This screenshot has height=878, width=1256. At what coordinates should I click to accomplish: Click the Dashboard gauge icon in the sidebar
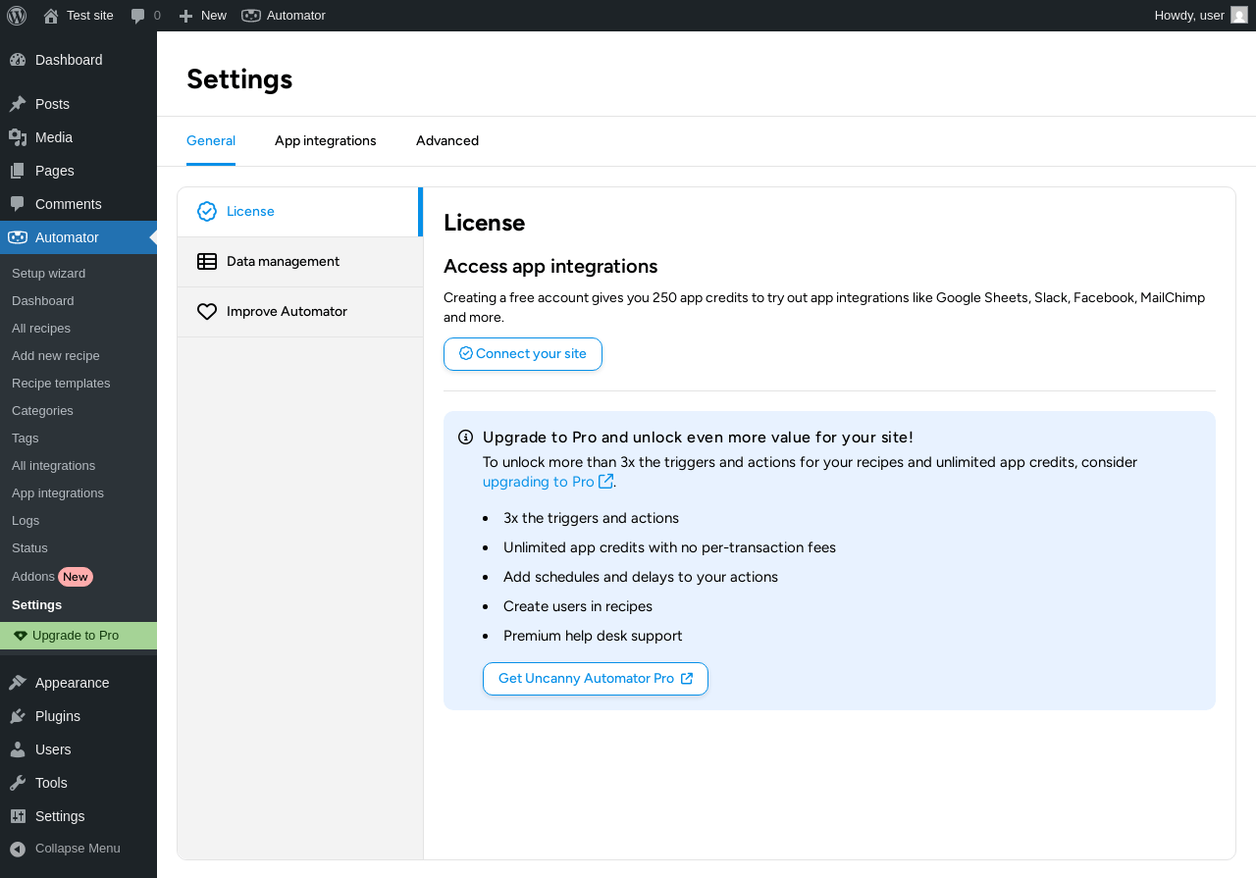pyautogui.click(x=18, y=60)
